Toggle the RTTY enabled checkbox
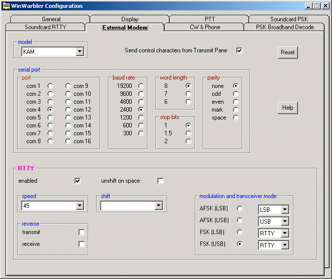This screenshot has height=279, width=332. [77, 181]
